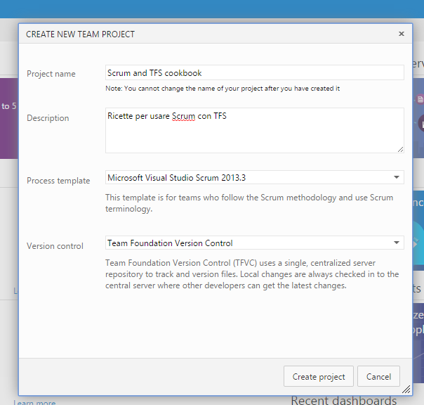Click the Version control label
The height and width of the screenshot is (405, 424).
(x=55, y=246)
